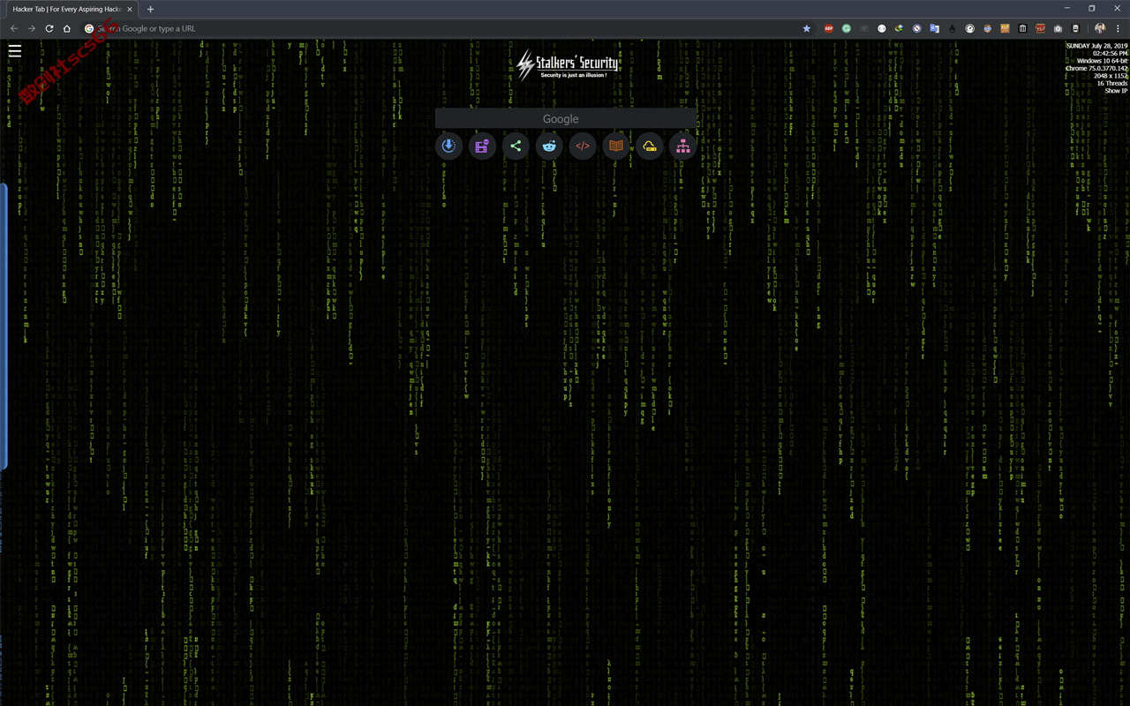Image resolution: width=1130 pixels, height=706 pixels.
Task: Open the Google Translate extension
Action: 935,28
